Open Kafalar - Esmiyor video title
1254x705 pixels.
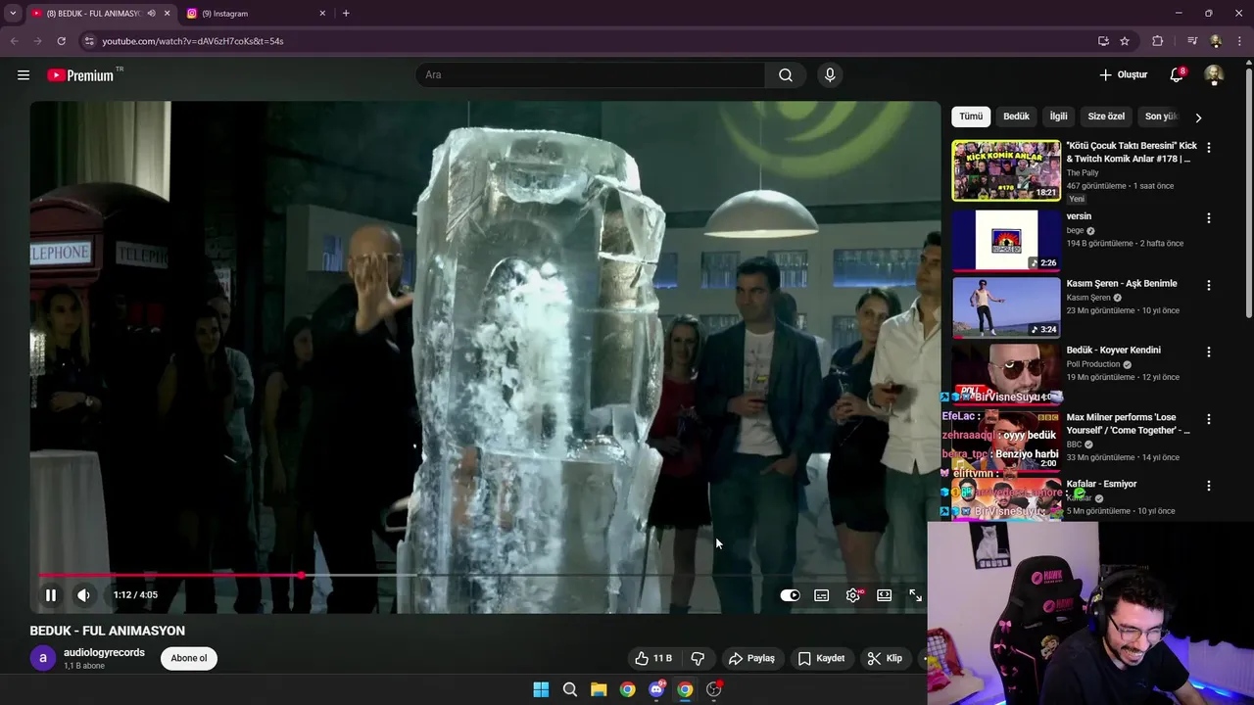coord(1101,484)
